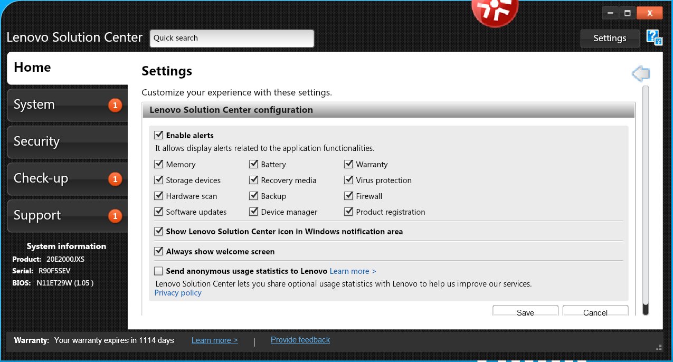Maximize the Lenovo Solution Center window
The height and width of the screenshot is (362, 673).
(x=628, y=13)
